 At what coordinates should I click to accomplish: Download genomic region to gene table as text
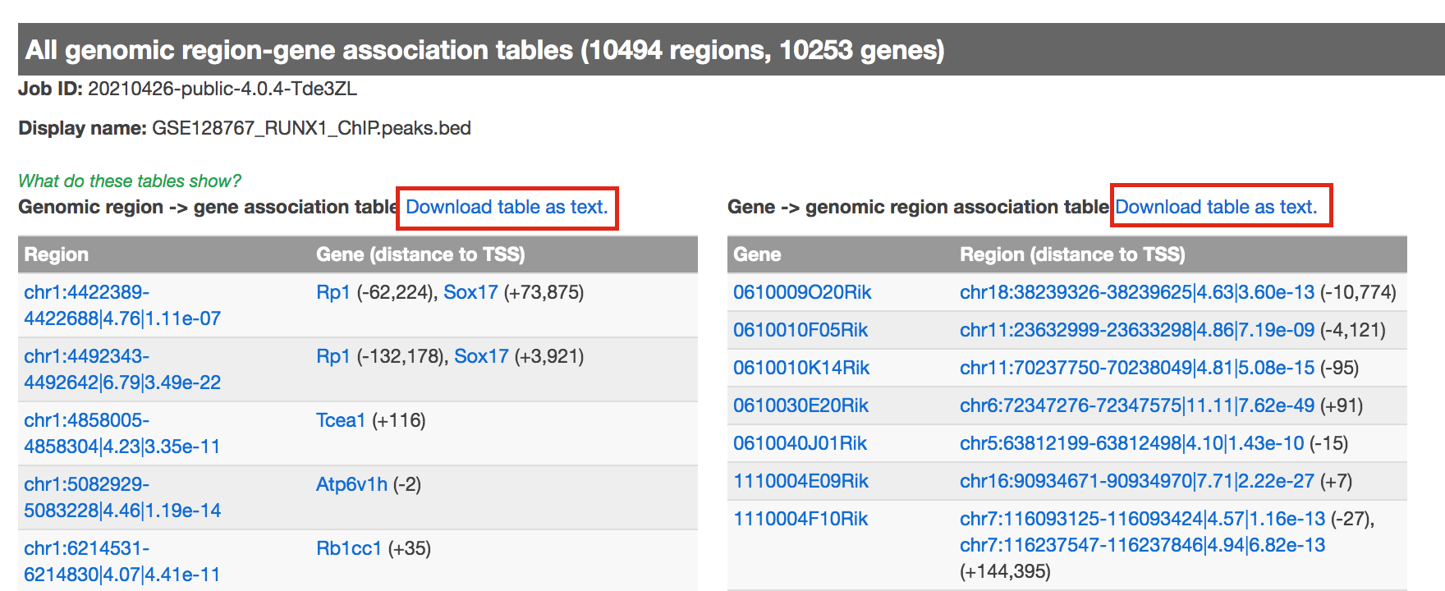pos(507,207)
